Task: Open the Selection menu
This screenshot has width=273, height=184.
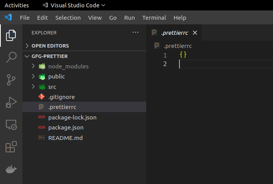Action: [68, 18]
